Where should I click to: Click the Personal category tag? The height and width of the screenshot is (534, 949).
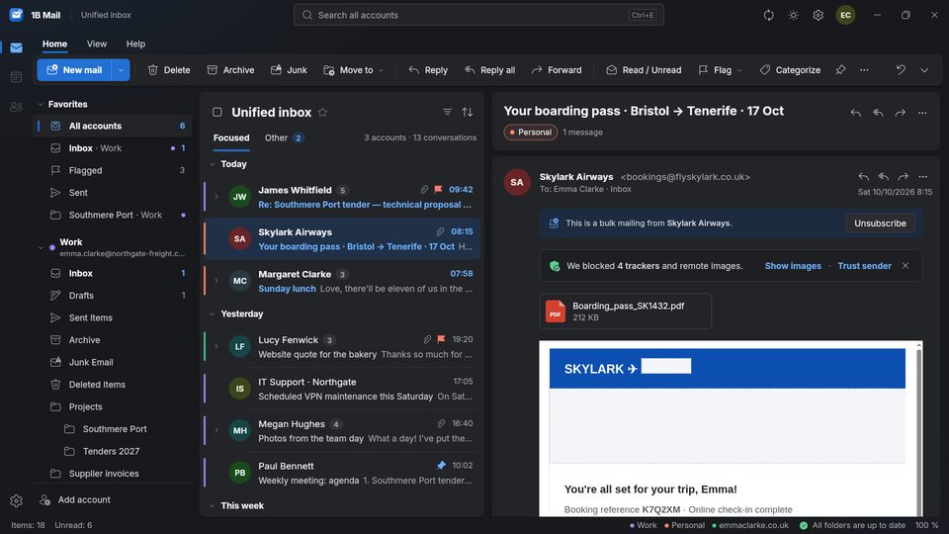tap(531, 132)
